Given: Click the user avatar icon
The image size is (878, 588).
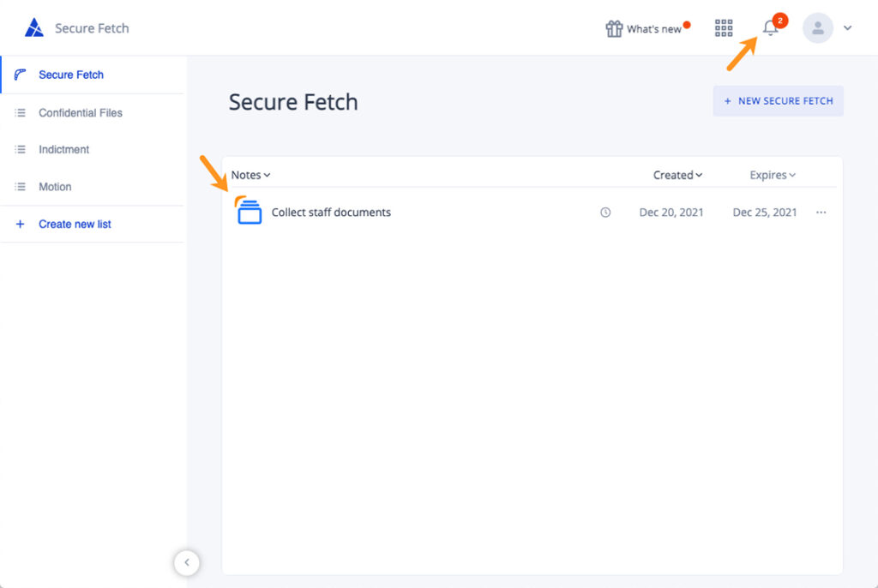Looking at the screenshot, I should (817, 28).
